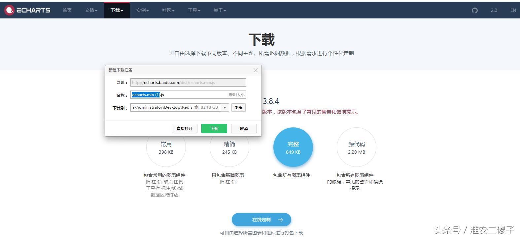520x238 pixels.
Task: Go to 首页 in navigation bar
Action: pos(67,10)
